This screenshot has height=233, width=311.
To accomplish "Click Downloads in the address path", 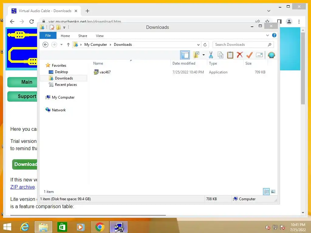I will click(123, 45).
